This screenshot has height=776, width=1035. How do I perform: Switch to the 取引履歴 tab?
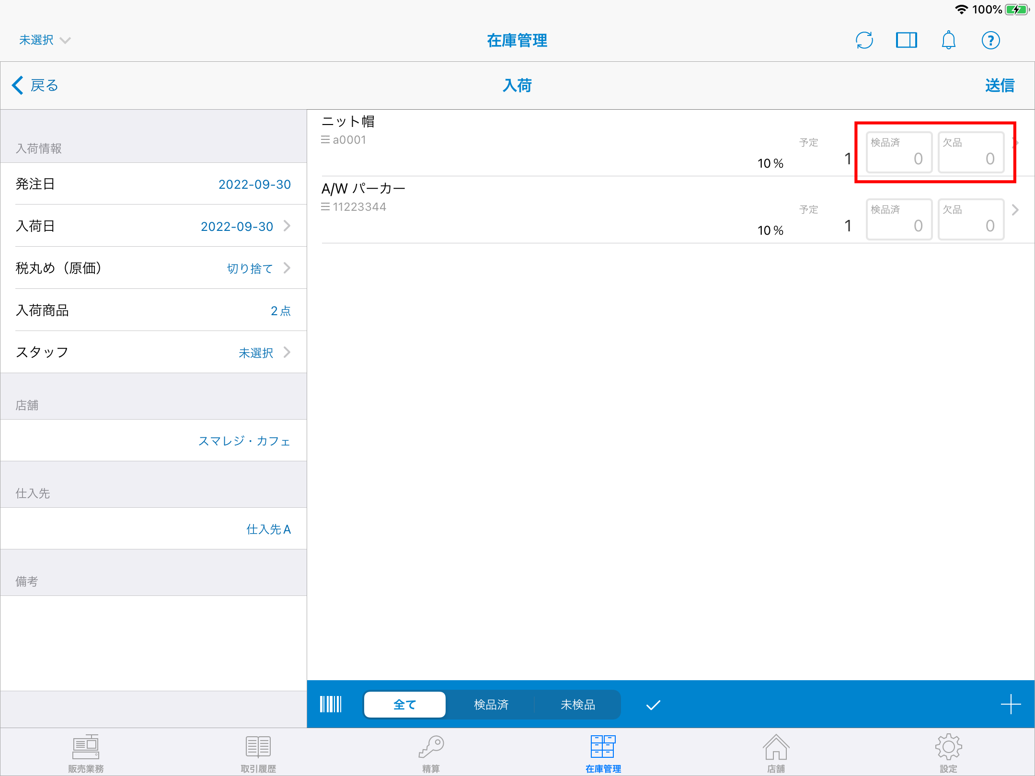click(258, 753)
